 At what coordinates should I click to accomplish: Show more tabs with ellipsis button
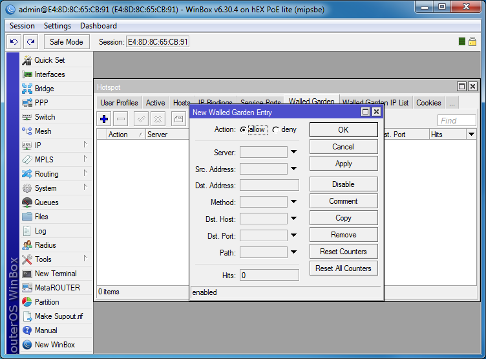[x=452, y=103]
